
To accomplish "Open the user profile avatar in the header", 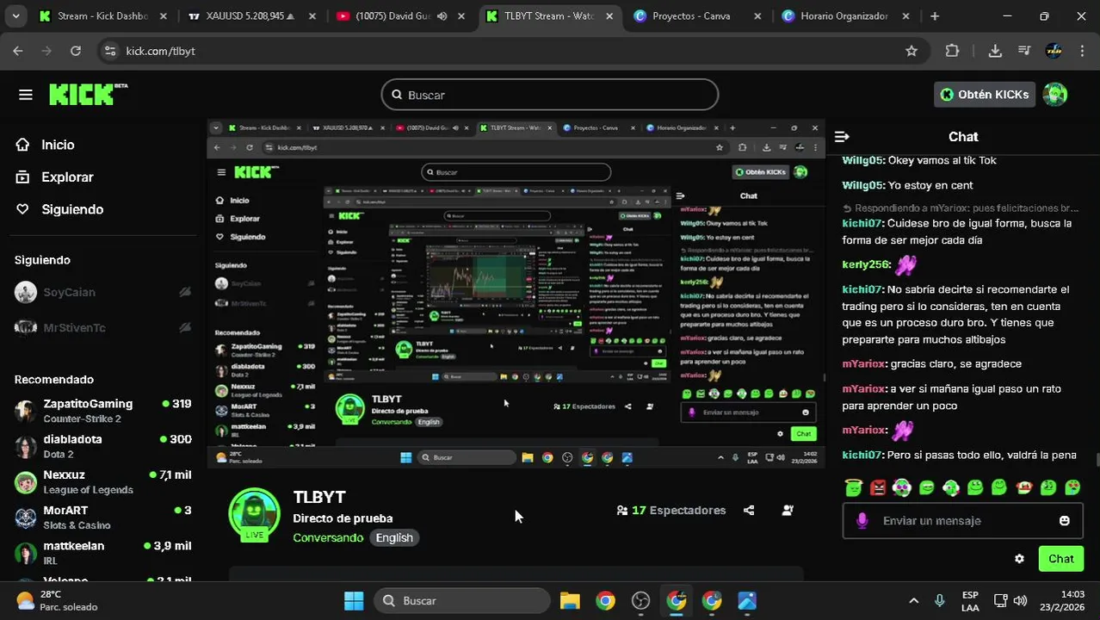I will pyautogui.click(x=1055, y=95).
